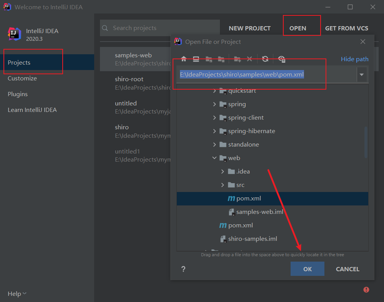Screen dimensions: 384x302
Task: Open recent project shiro
Action: [x=135, y=132]
